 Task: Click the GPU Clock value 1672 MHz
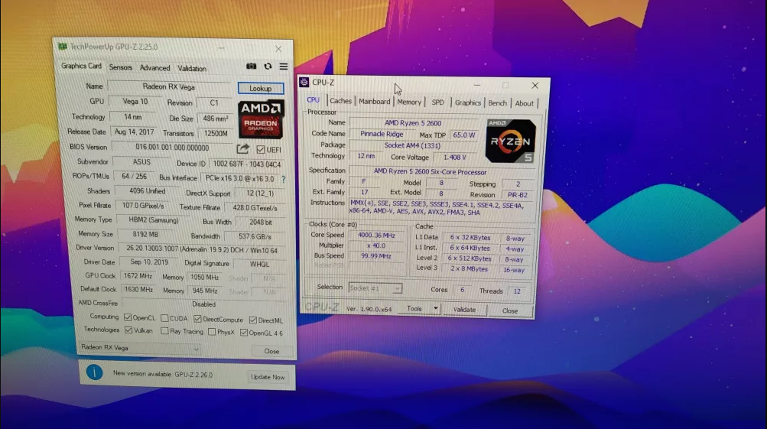pos(138,276)
